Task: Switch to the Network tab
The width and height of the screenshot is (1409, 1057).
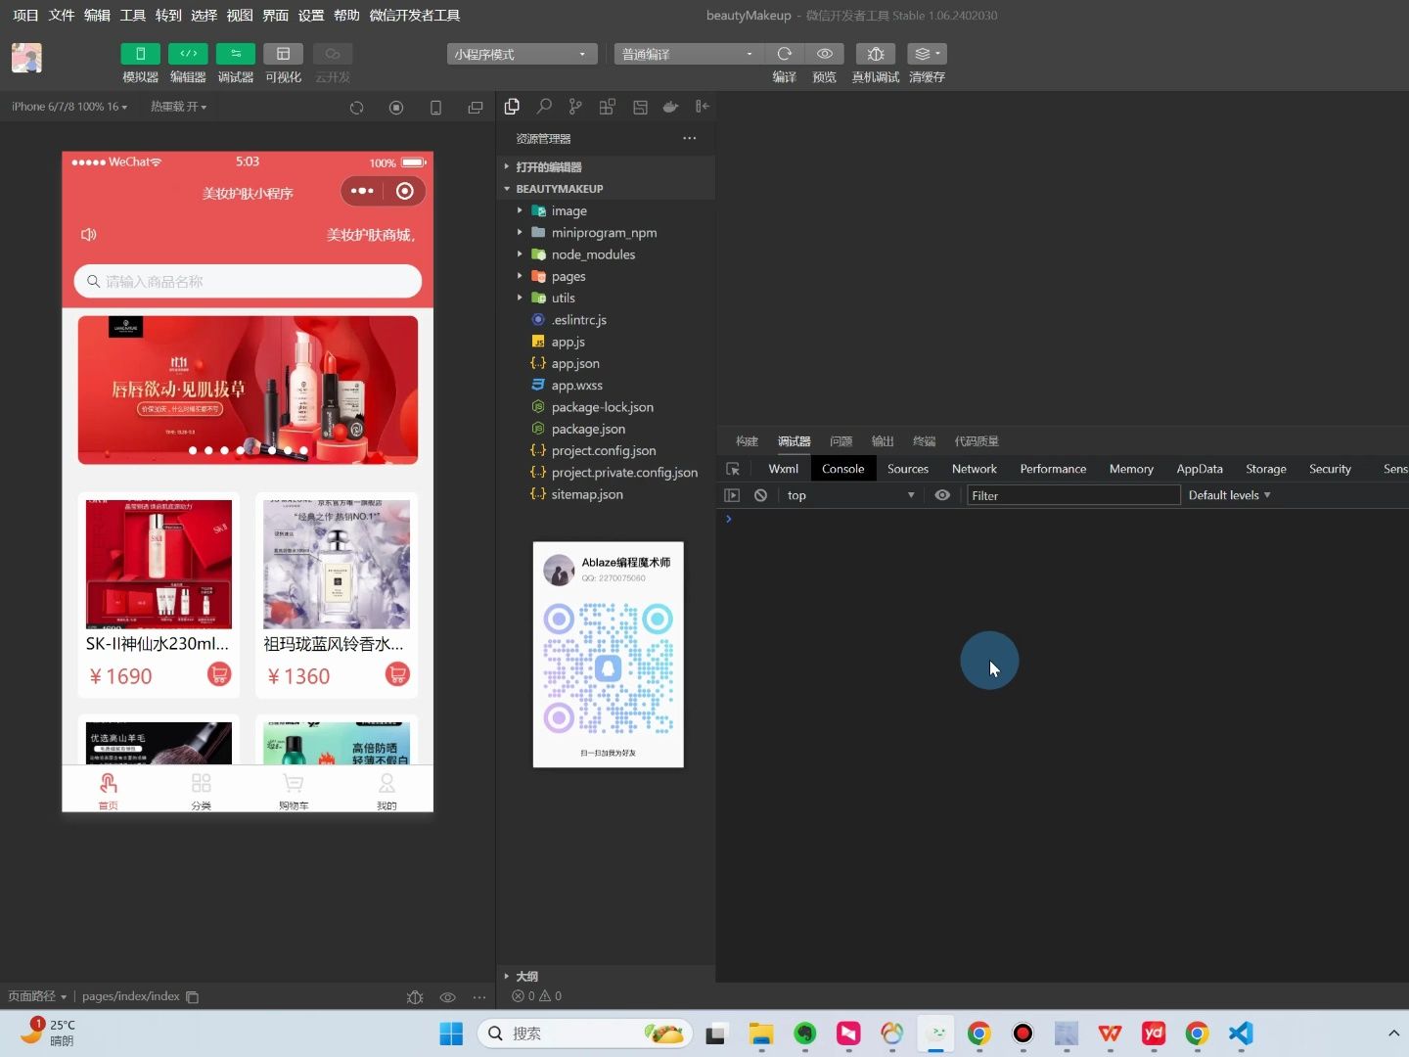Action: [x=975, y=469]
